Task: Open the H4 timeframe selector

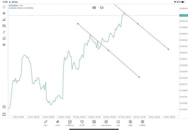Action: tap(4, 45)
